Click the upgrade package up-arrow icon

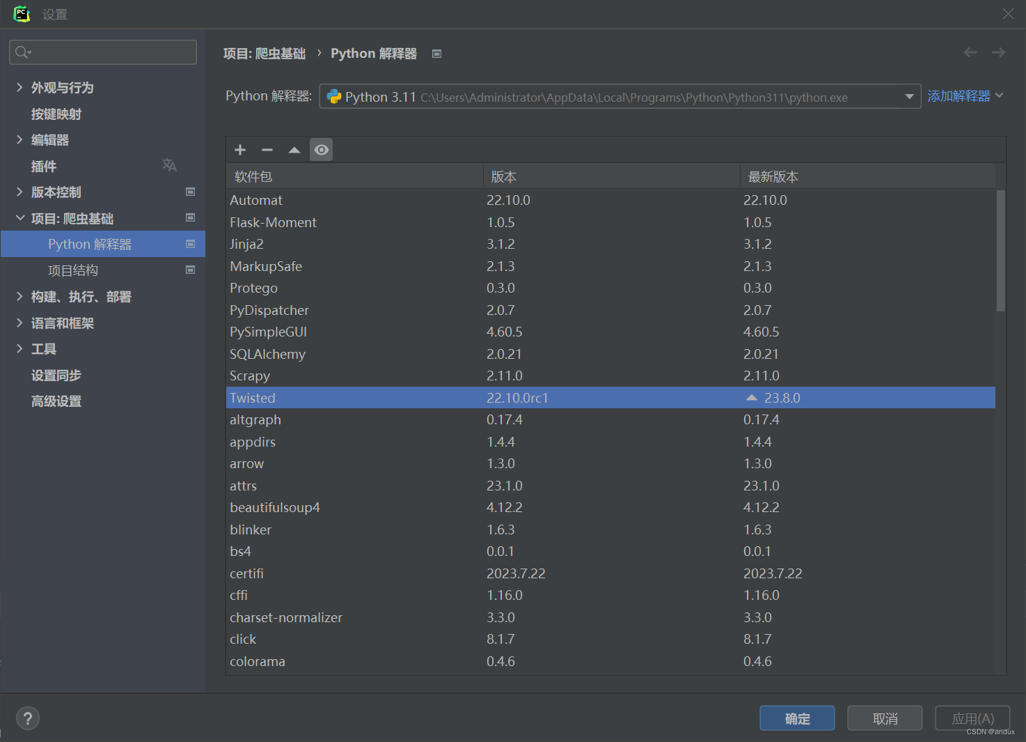294,150
